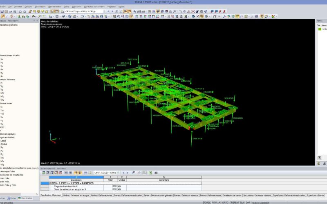Switch to Nudos - Esfuerzos en apoyos tab
The image size is (327, 204).
[x=76, y=195]
